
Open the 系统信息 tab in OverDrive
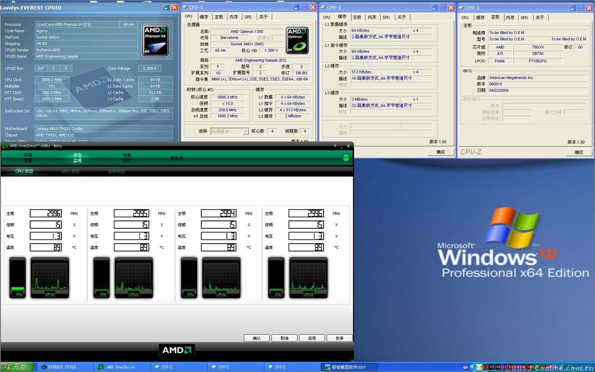[28, 158]
